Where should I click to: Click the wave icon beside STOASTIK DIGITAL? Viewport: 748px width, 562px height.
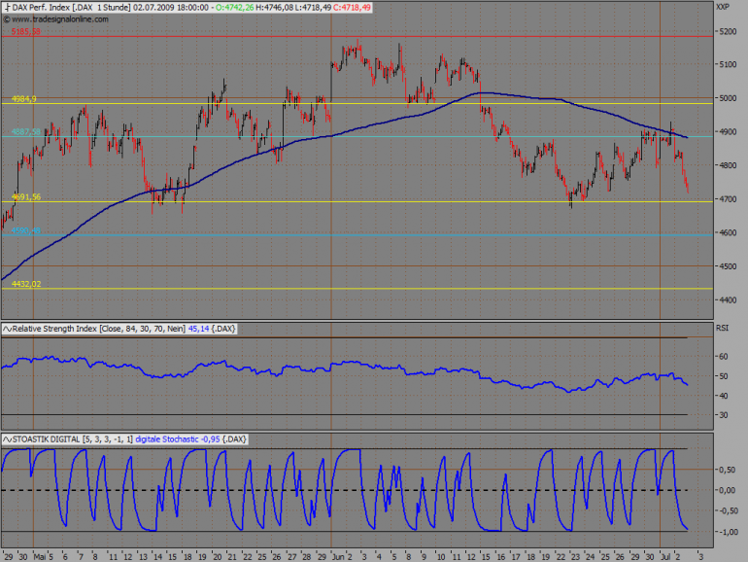point(7,439)
